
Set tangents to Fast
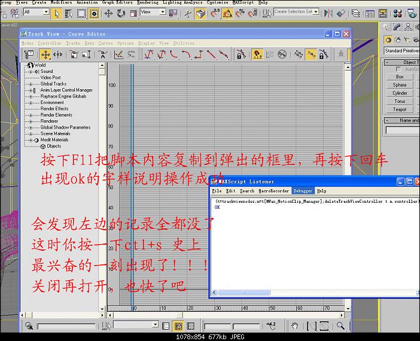[174, 54]
